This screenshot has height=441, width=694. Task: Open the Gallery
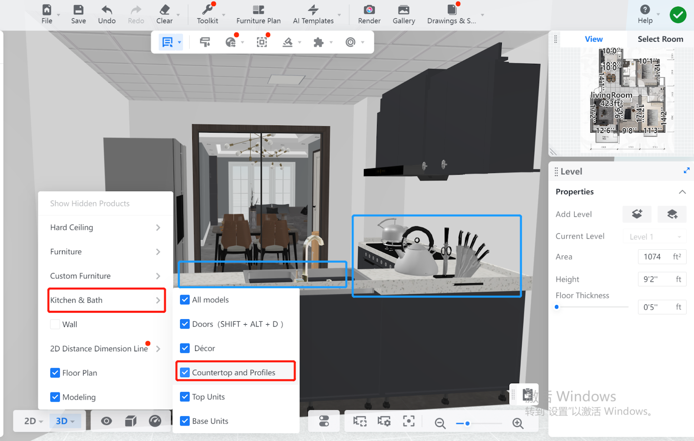tap(404, 14)
